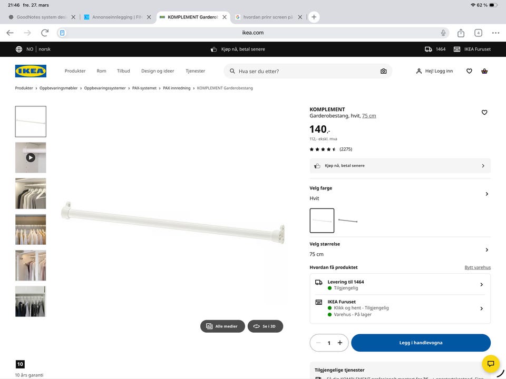
Task: Tap the battery indicator in status bar
Action: pyautogui.click(x=493, y=5)
